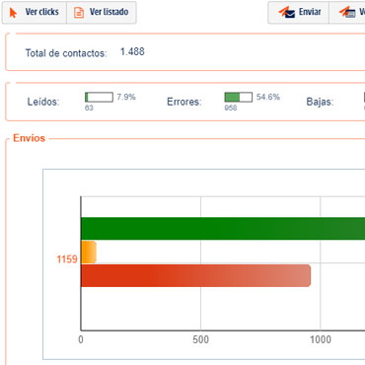Viewport: 365px width, 365px height.
Task: Open the Ver listado button
Action: point(102,13)
